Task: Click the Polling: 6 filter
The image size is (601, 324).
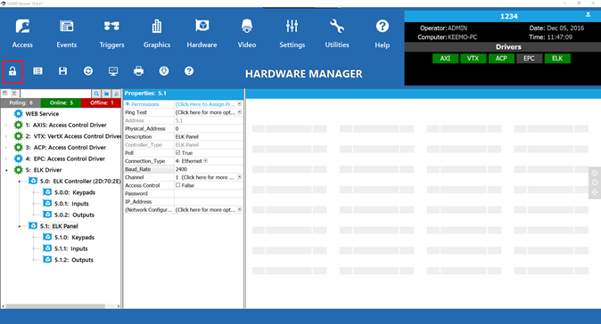Action: click(x=21, y=103)
